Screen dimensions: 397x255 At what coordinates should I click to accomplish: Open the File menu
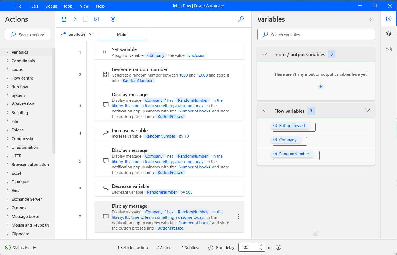click(x=18, y=6)
